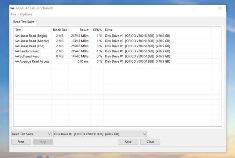Viewport: 235px width, 158px height.
Task: Click the 8 MB block size cell
Action: click(59, 56)
